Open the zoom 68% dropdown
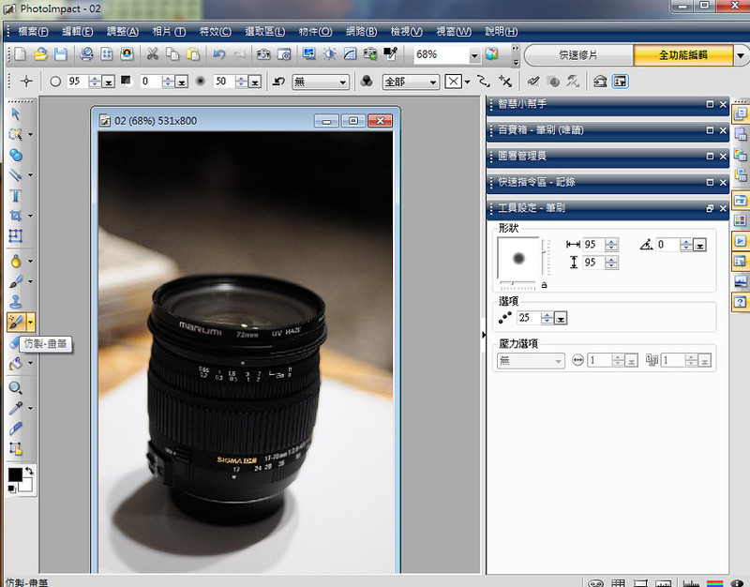 pos(474,55)
